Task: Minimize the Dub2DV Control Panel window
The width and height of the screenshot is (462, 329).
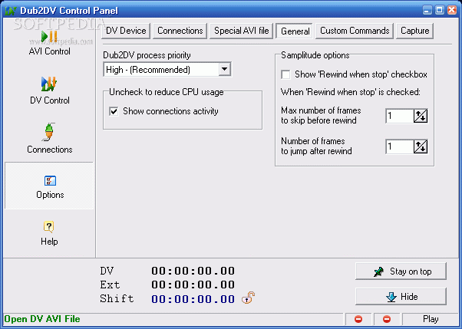Action: 427,10
